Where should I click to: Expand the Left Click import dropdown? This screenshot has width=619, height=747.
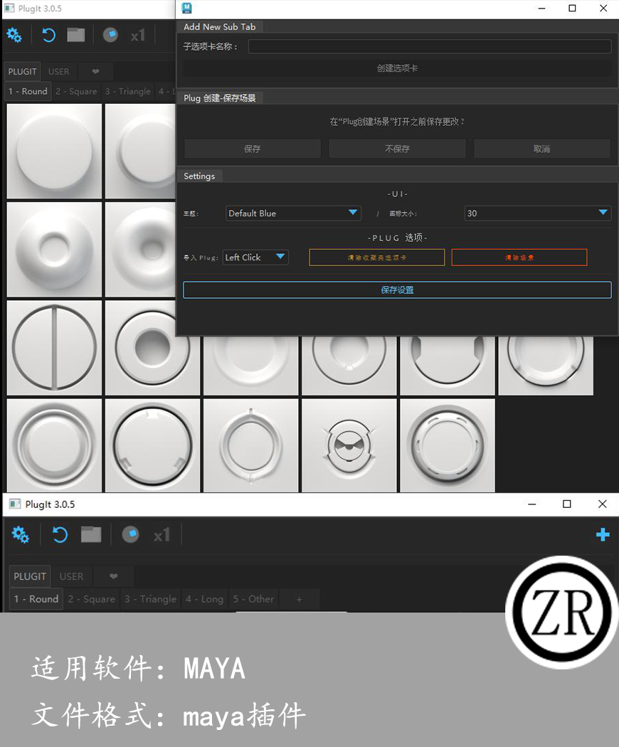(x=255, y=257)
